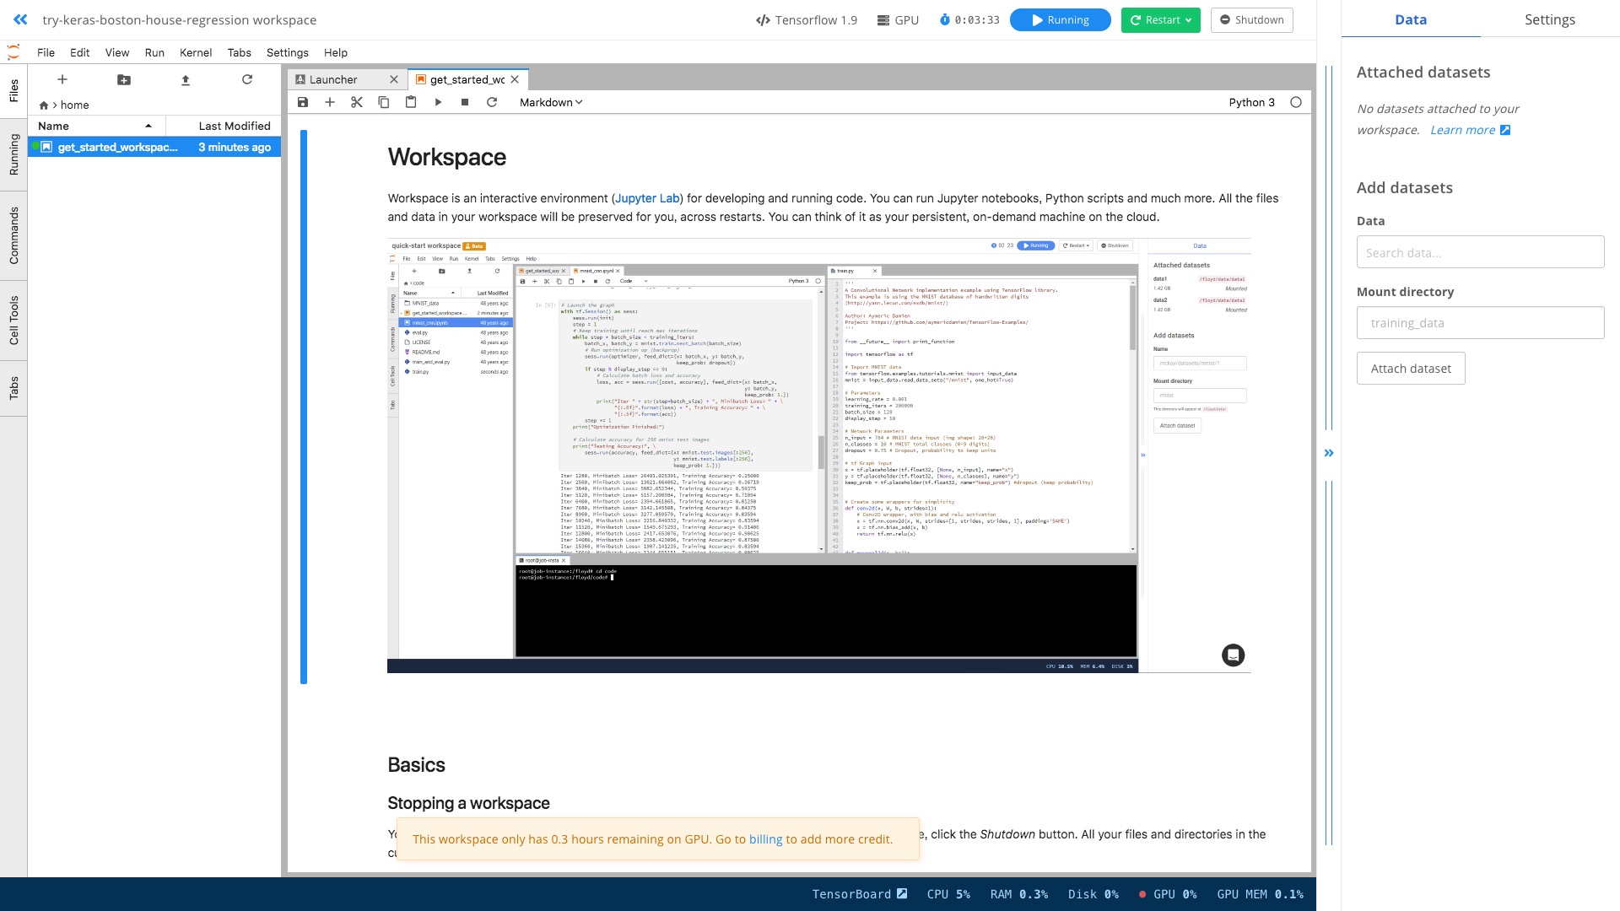Image resolution: width=1620 pixels, height=911 pixels.
Task: Create a new folder in file browser
Action: 124,79
